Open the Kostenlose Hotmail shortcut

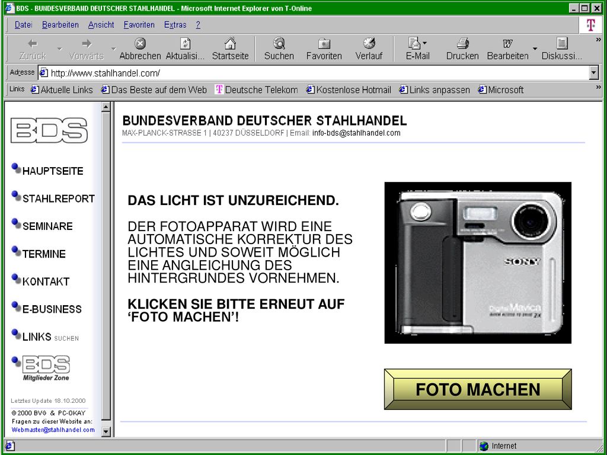pos(349,90)
